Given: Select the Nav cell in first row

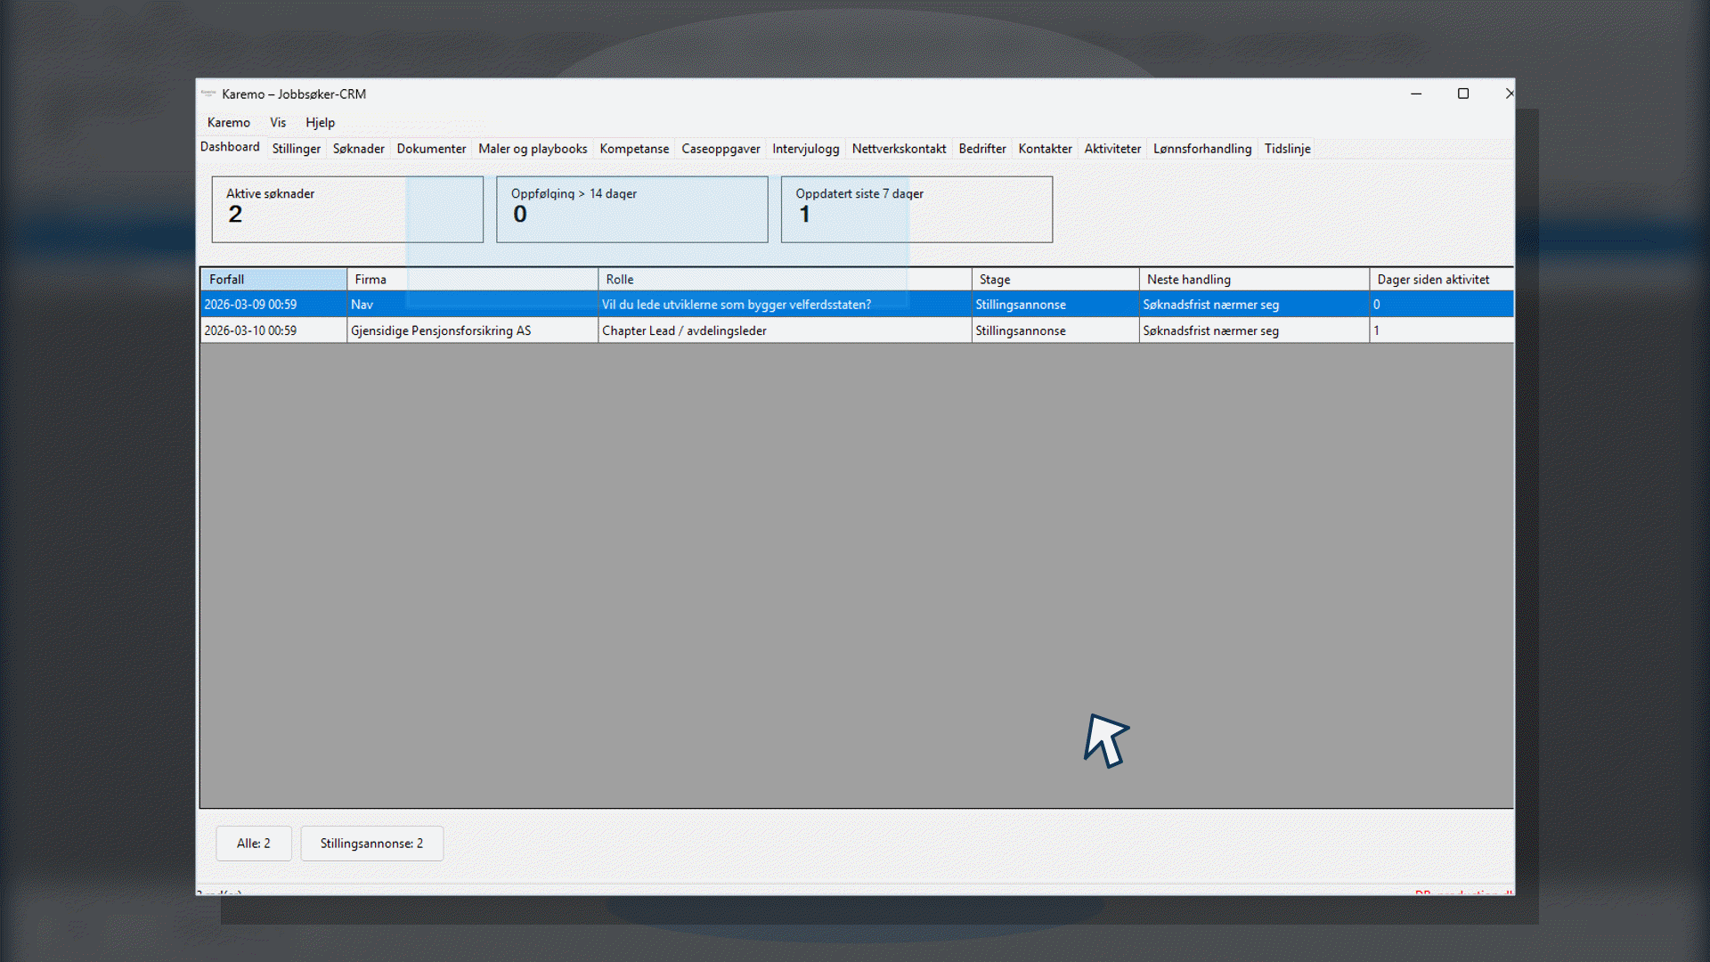Looking at the screenshot, I should (472, 305).
